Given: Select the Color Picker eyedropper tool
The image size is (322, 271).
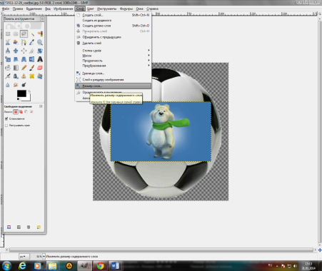Looking at the screenshot, I should click(x=32, y=42).
